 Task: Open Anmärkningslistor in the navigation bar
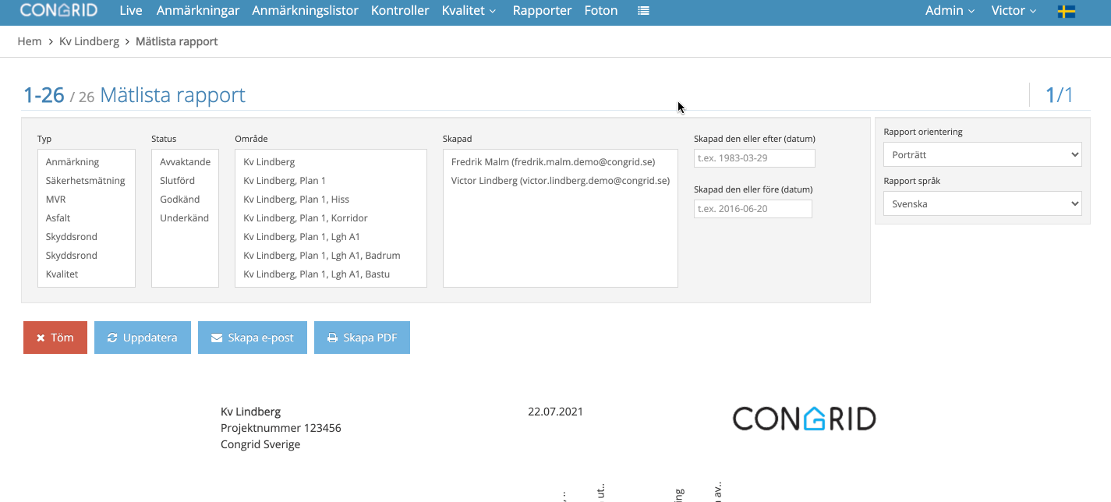pos(306,11)
